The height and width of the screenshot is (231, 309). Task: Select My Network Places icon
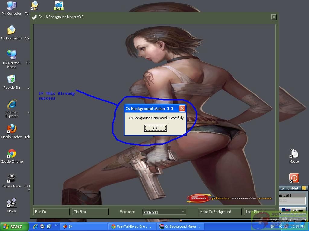pos(11,55)
